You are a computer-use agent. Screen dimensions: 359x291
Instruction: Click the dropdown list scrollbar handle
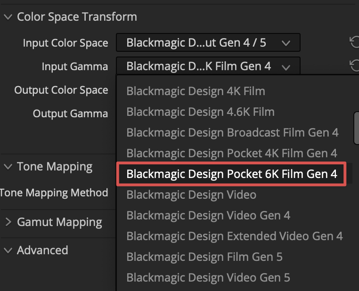click(357, 128)
